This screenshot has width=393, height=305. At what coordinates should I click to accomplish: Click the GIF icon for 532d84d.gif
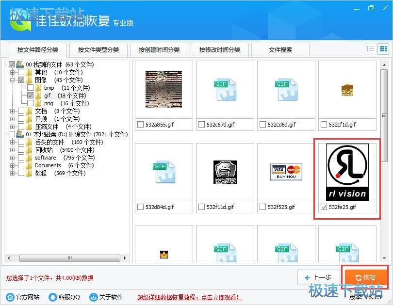tap(164, 172)
